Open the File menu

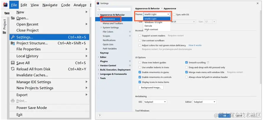click(14, 5)
